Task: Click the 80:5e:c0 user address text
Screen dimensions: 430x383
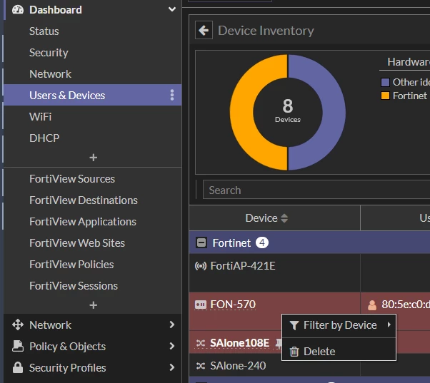Action: [406, 304]
